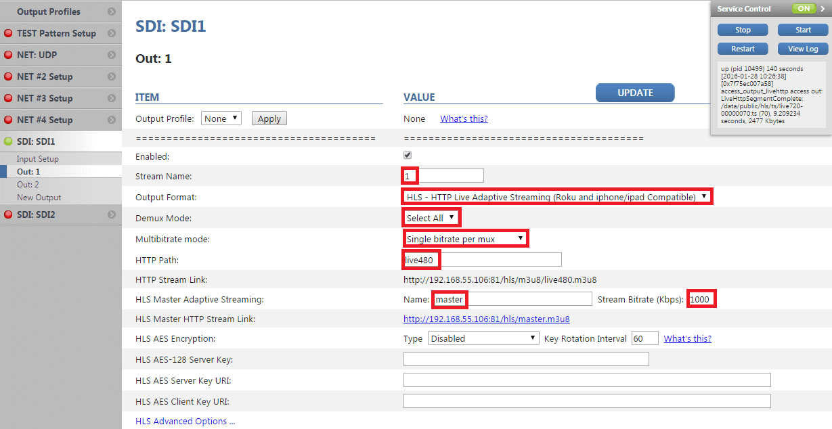Image resolution: width=832 pixels, height=429 pixels.
Task: Click the green status dot beside SDI: SDI1
Action: click(x=9, y=141)
